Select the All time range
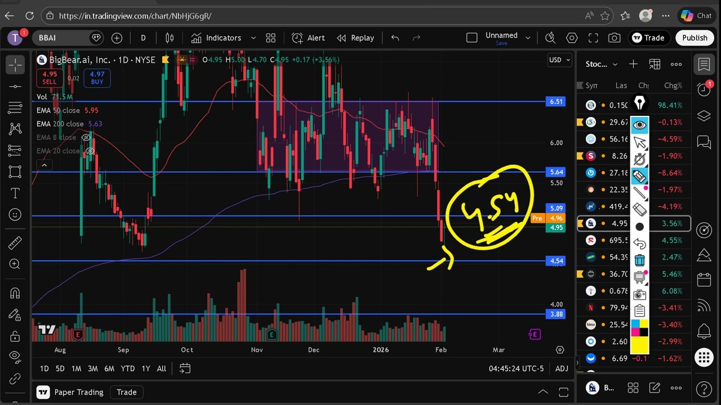Viewport: 721px width, 405px height. click(162, 368)
